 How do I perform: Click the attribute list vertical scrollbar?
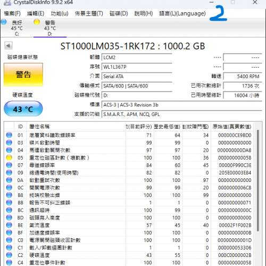click(258, 180)
